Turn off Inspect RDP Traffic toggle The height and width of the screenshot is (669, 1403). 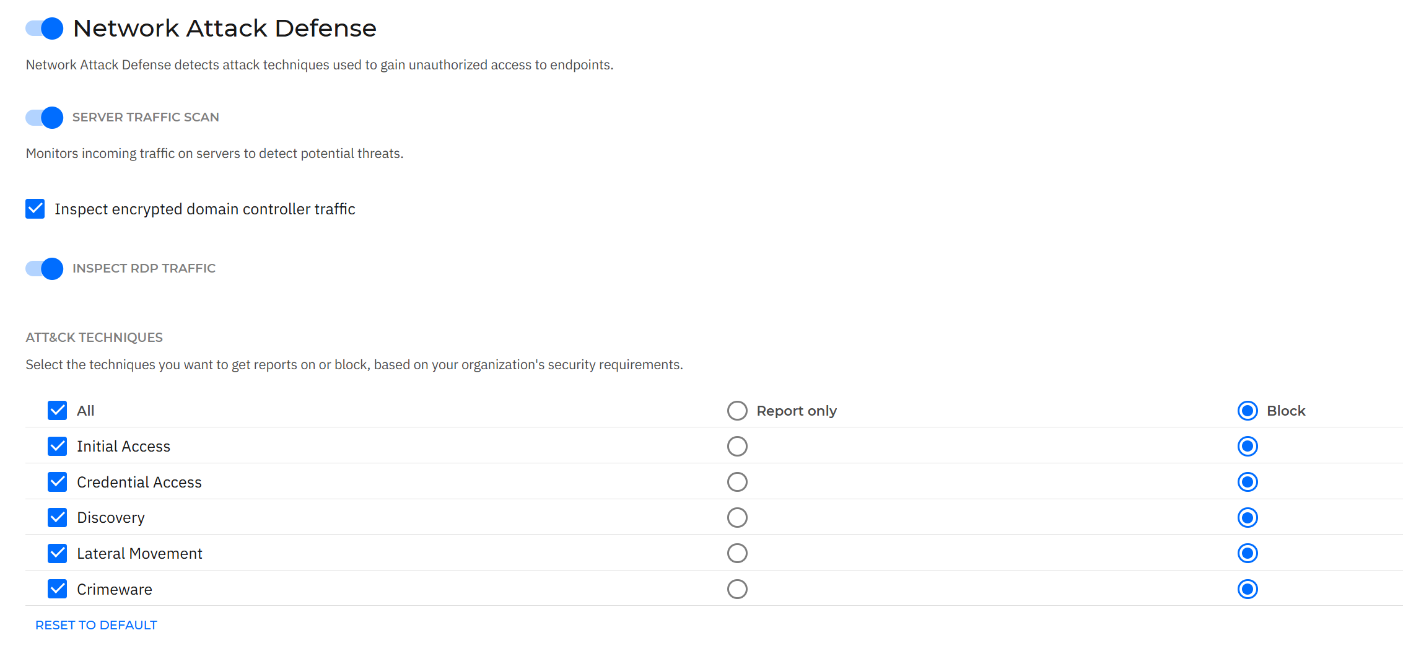45,269
